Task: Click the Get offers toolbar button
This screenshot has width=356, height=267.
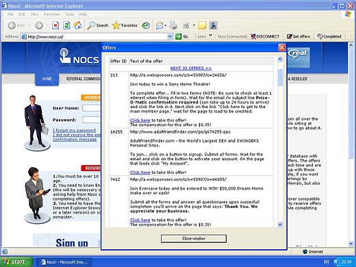Action: (x=298, y=36)
